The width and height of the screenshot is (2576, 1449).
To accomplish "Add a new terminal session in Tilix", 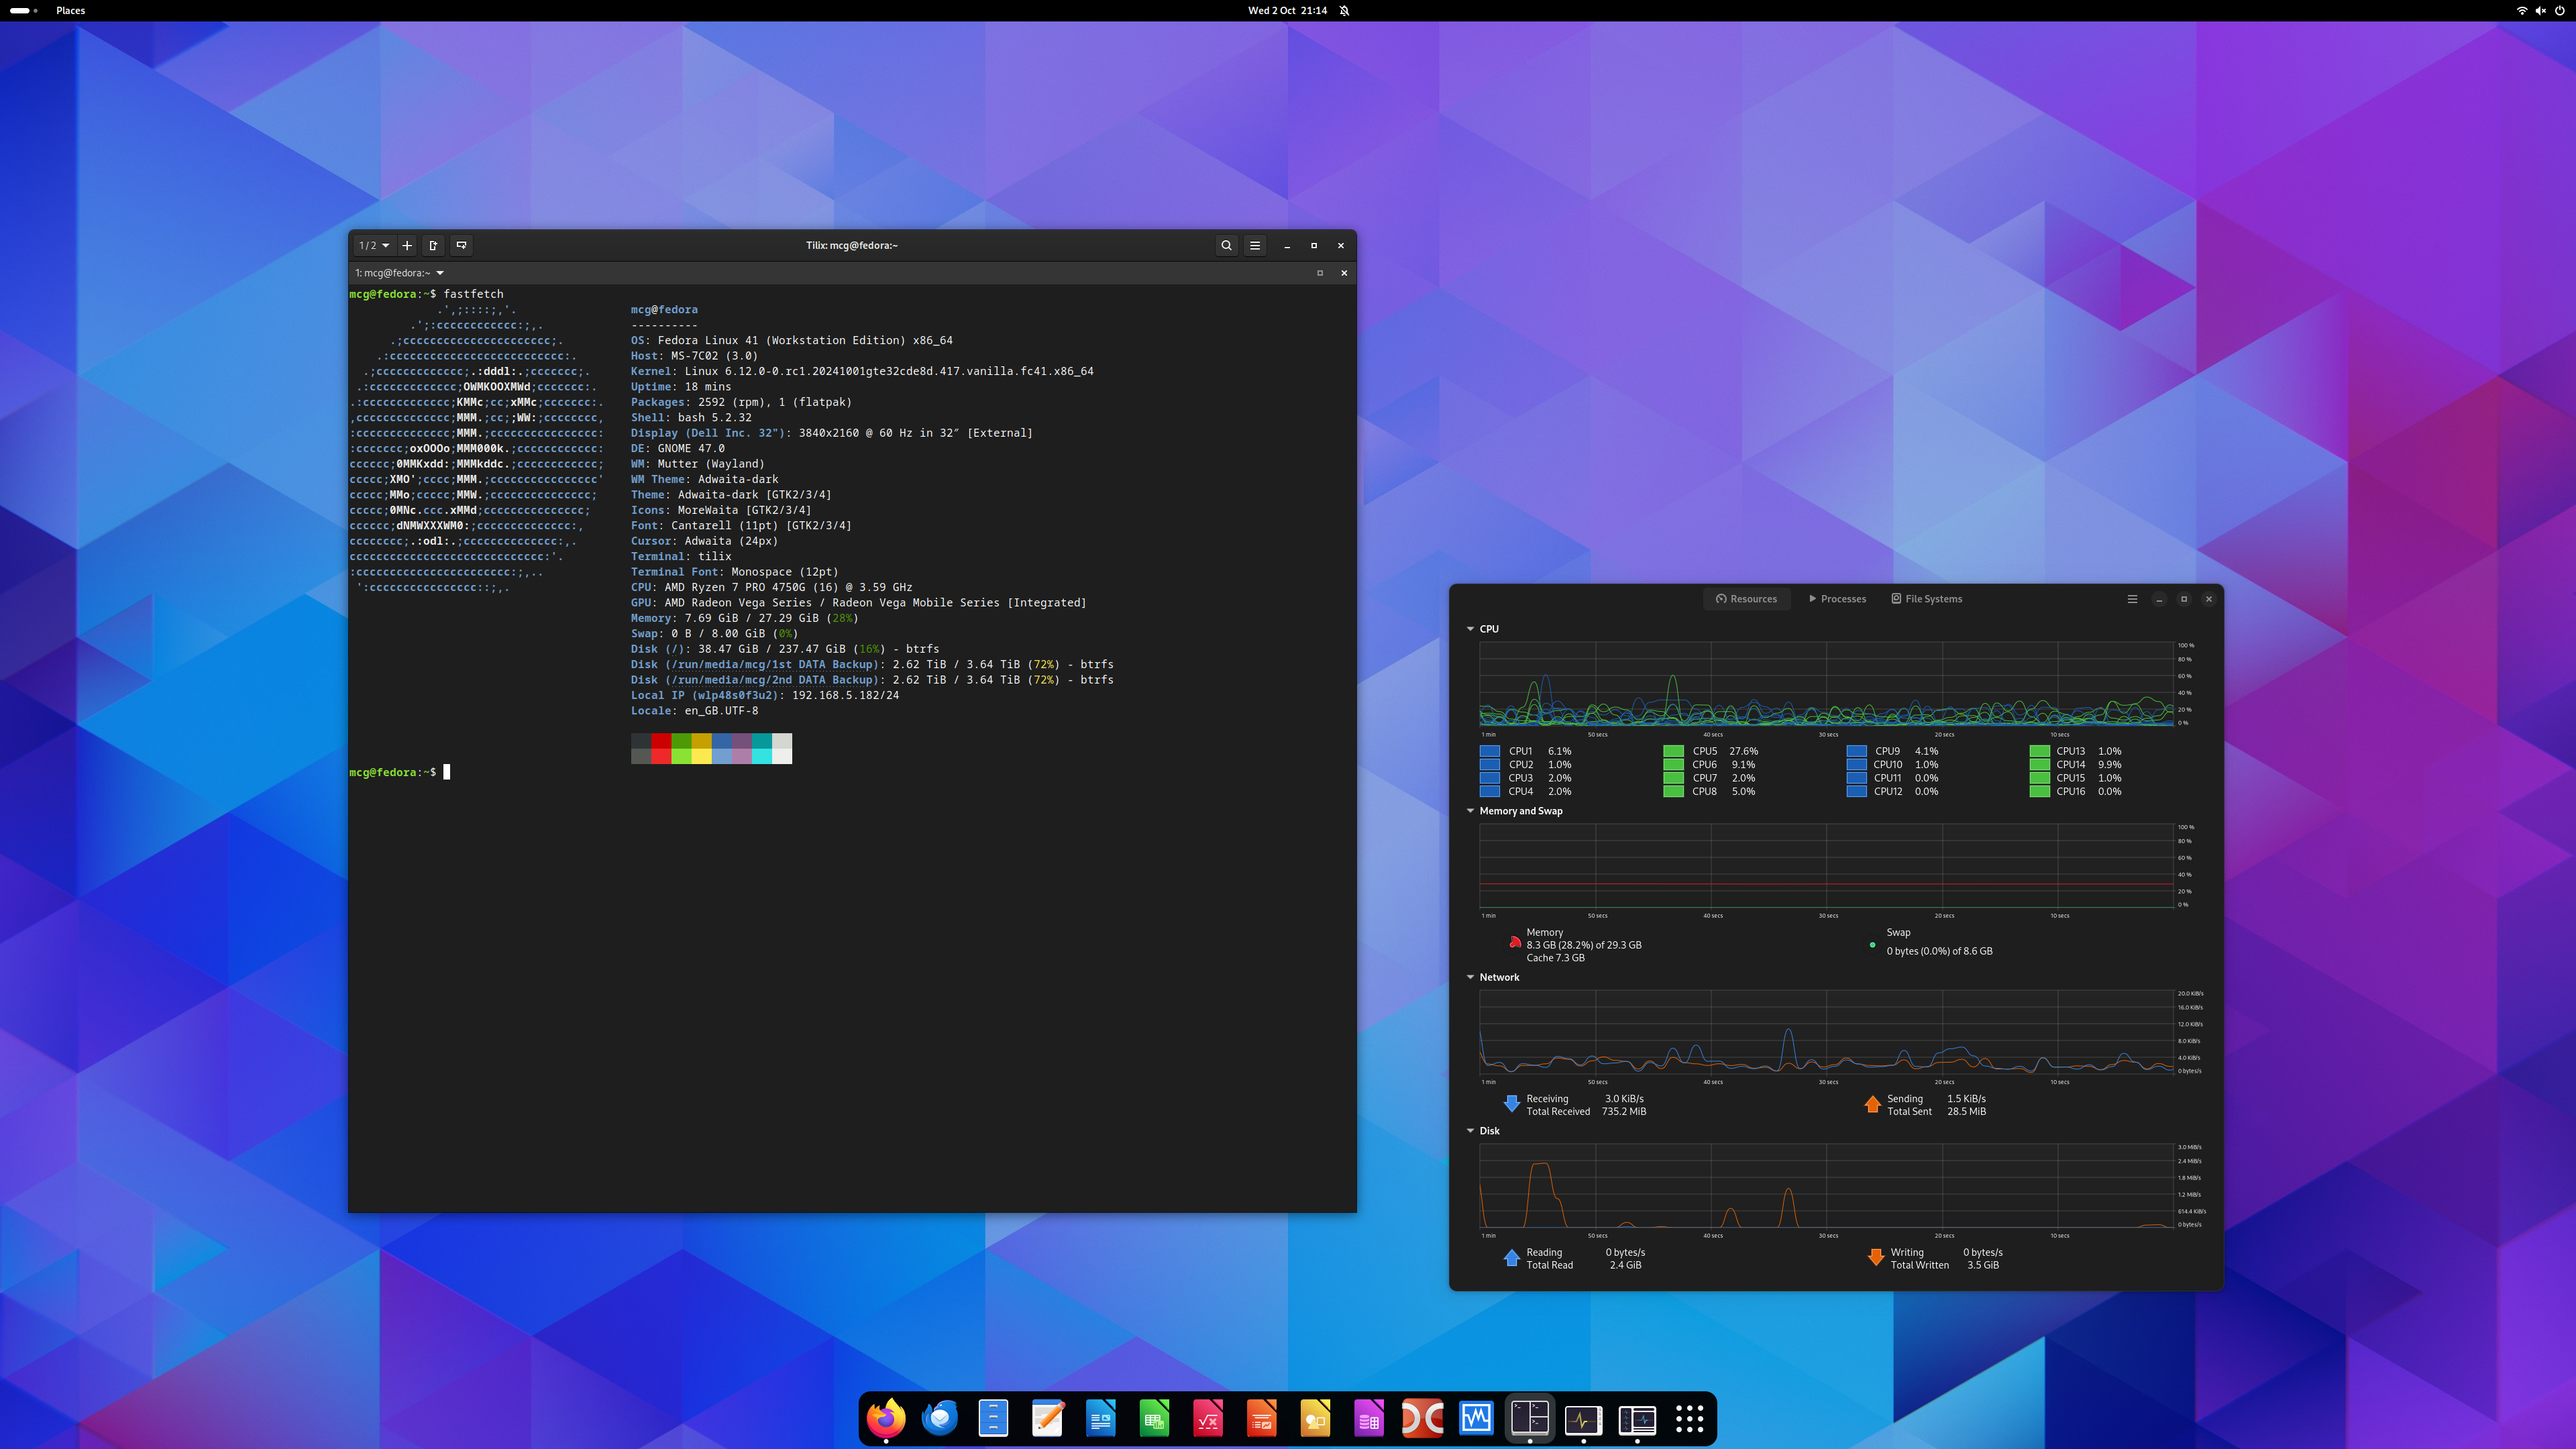I will (x=407, y=245).
